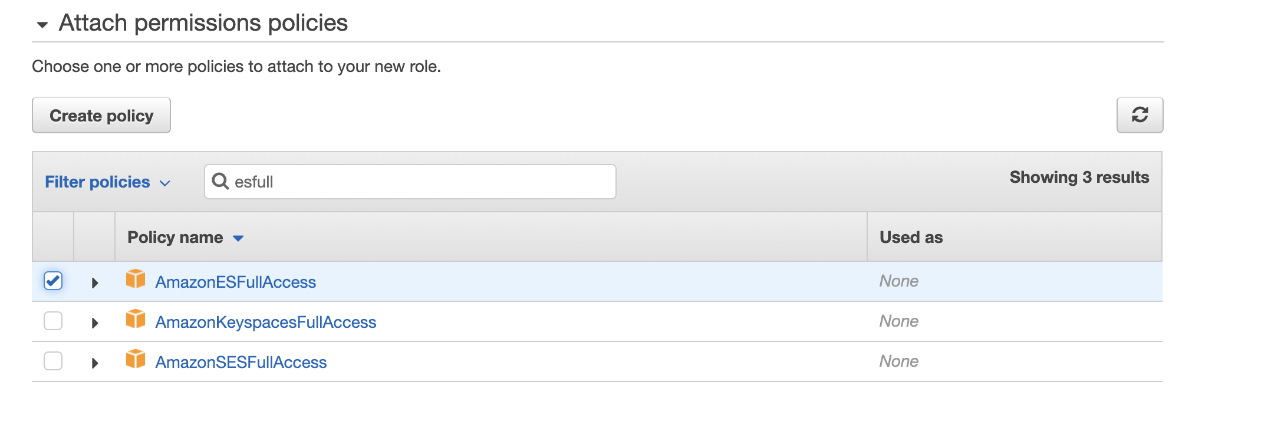Click the Used as column header
Screen dimensions: 1271x434
(911, 237)
